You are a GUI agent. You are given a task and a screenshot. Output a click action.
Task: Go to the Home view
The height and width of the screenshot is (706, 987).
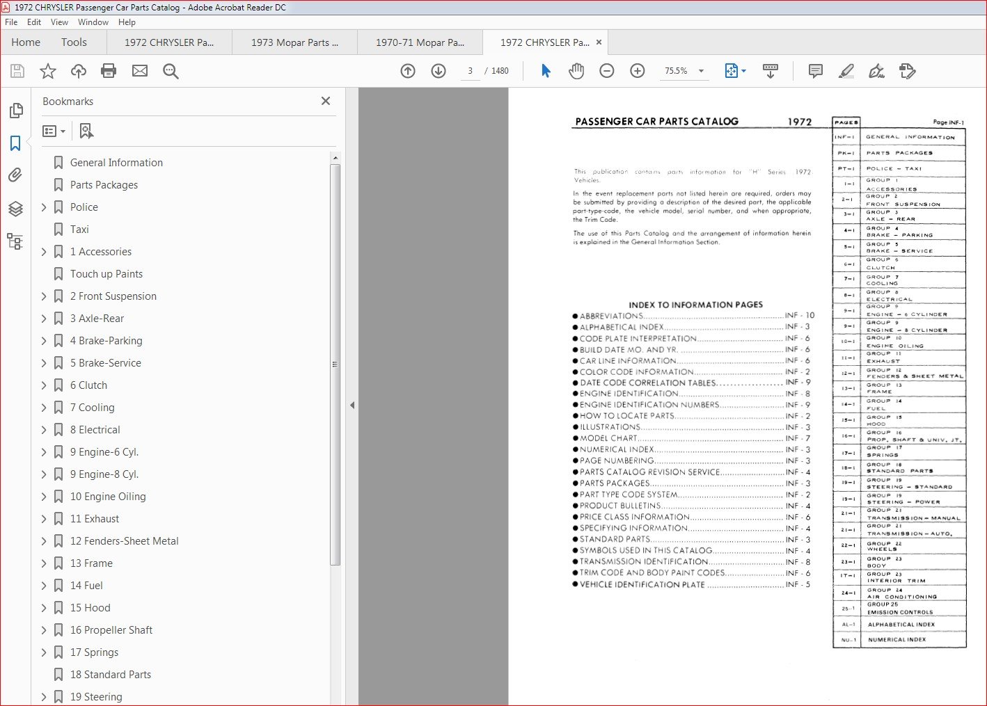pos(26,42)
